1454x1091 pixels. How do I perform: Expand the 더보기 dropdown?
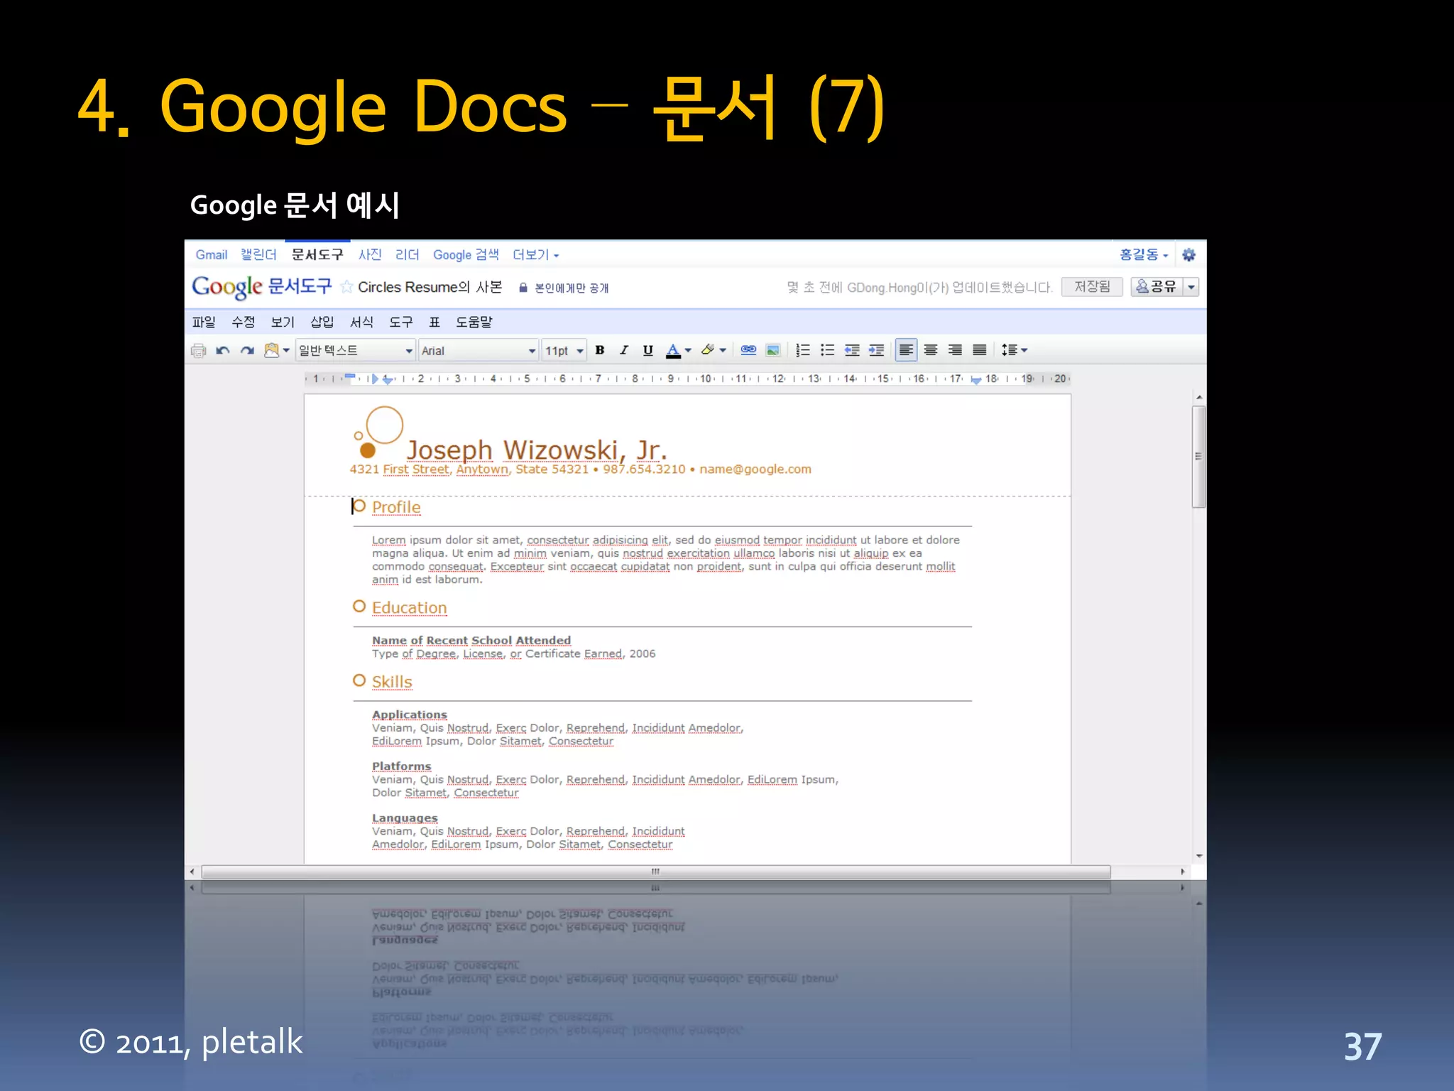536,255
